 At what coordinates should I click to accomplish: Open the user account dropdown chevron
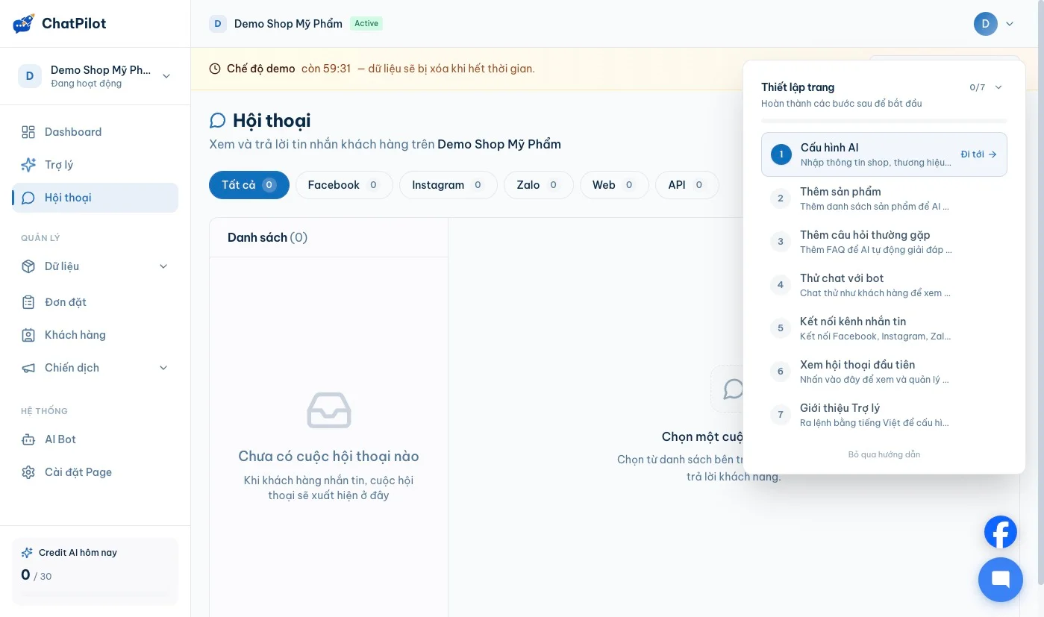pos(1010,24)
